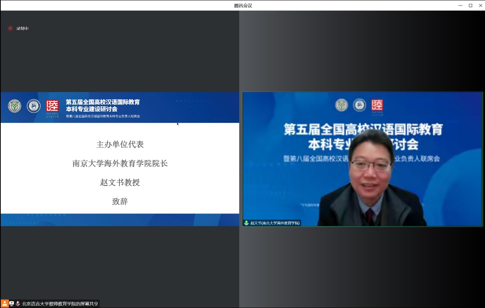485x308 pixels.
Task: Click the 录制中 recording status label
Action: (x=23, y=28)
